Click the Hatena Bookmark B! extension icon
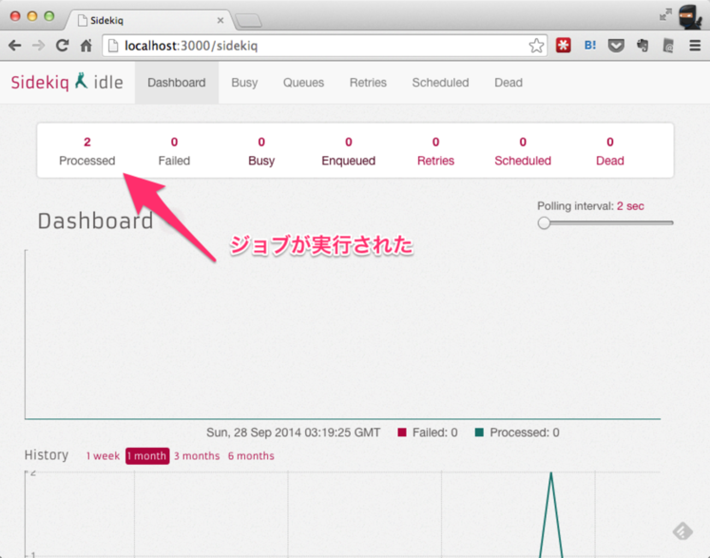This screenshot has width=710, height=558. pyautogui.click(x=590, y=46)
